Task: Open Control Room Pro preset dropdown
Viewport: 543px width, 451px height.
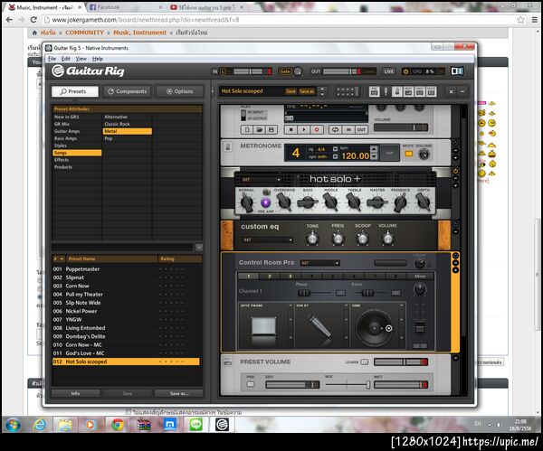Action: tap(319, 263)
